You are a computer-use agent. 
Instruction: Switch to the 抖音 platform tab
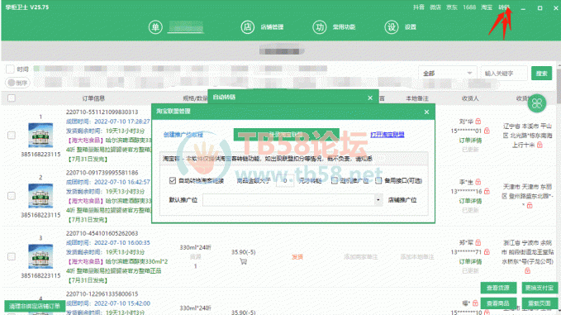tap(419, 7)
